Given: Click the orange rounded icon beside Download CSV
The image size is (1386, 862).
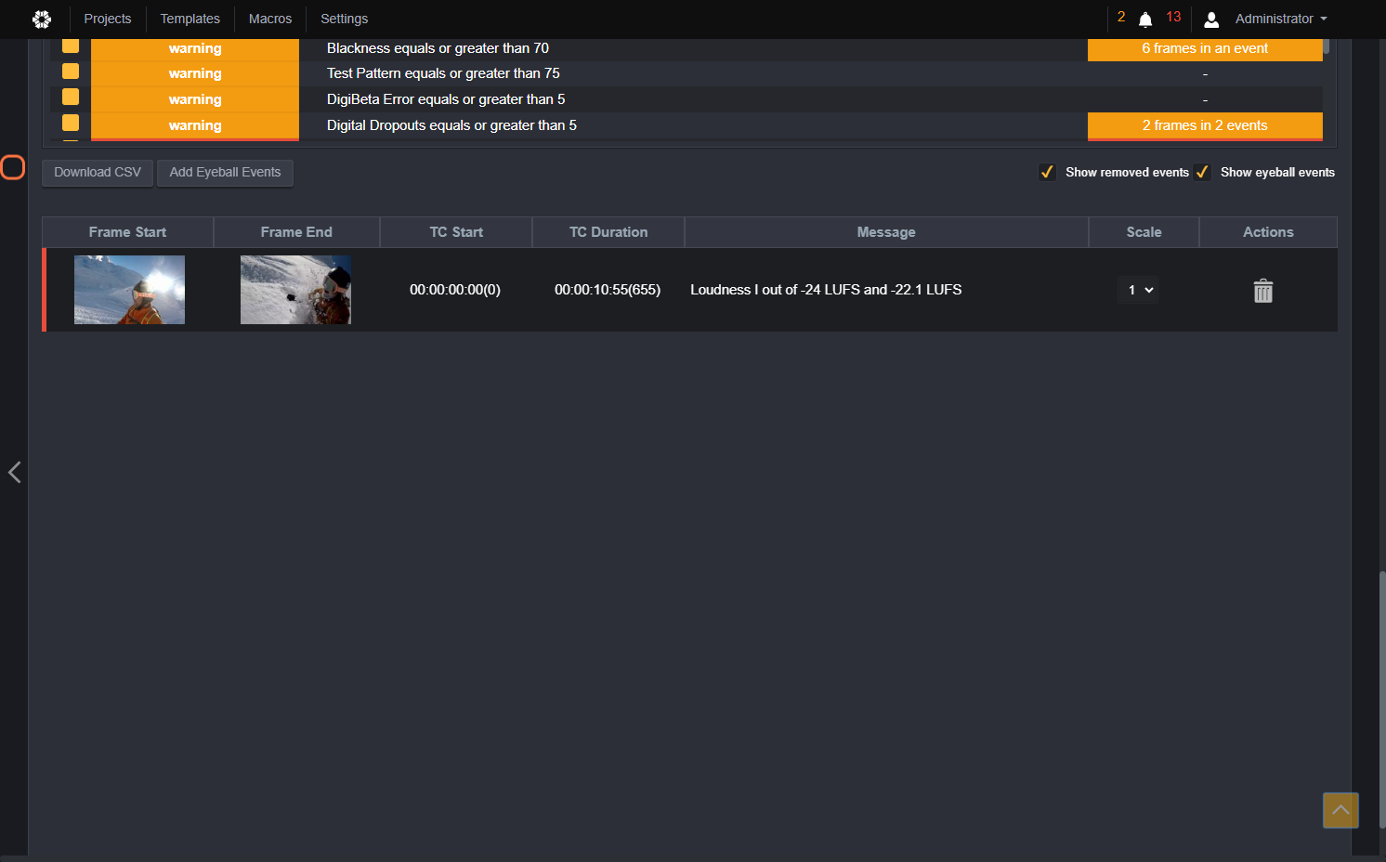Looking at the screenshot, I should (x=12, y=167).
